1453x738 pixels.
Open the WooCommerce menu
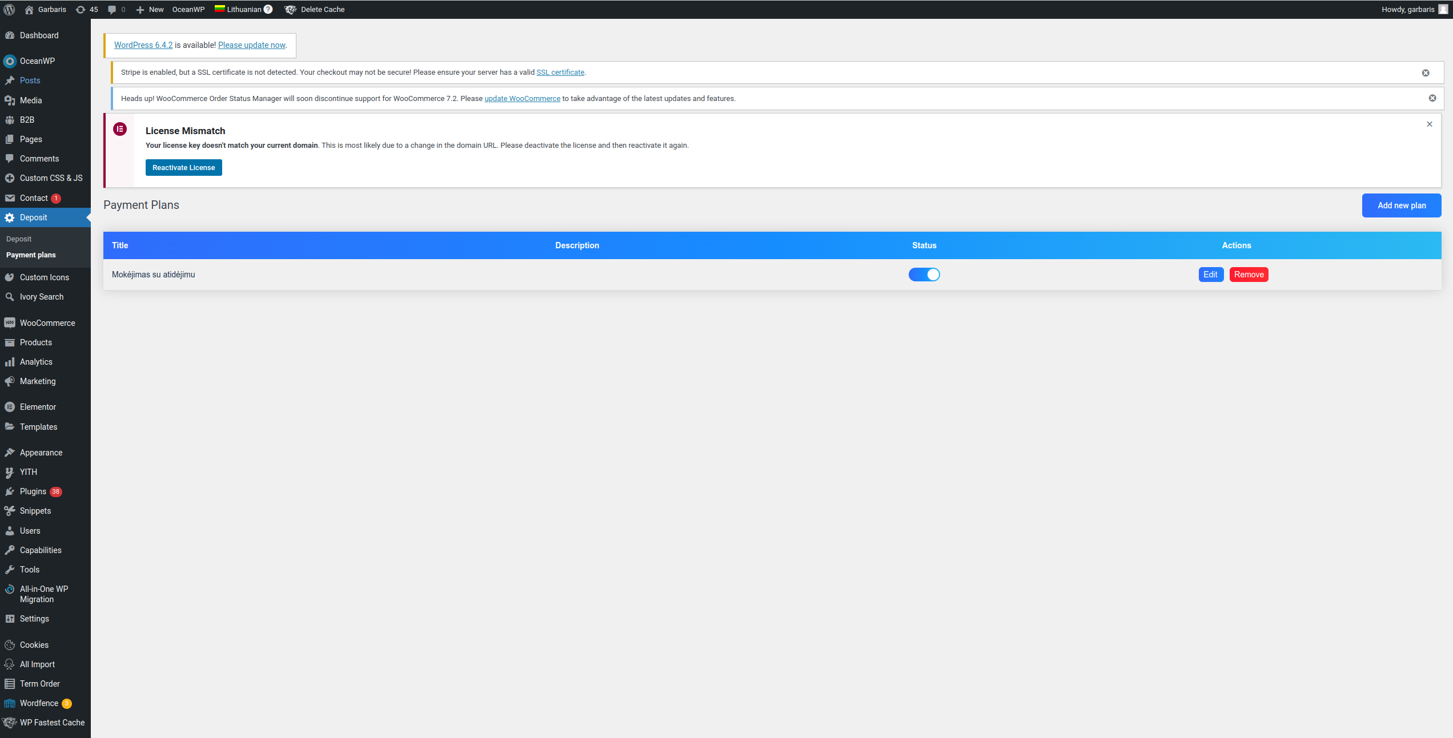pyautogui.click(x=45, y=323)
